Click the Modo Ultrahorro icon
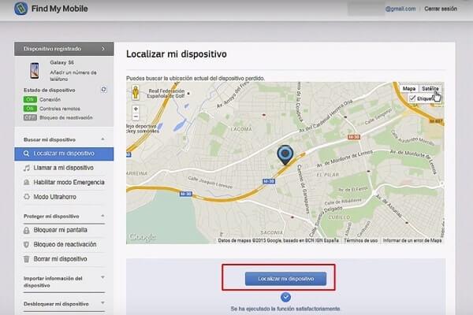 pos(27,197)
